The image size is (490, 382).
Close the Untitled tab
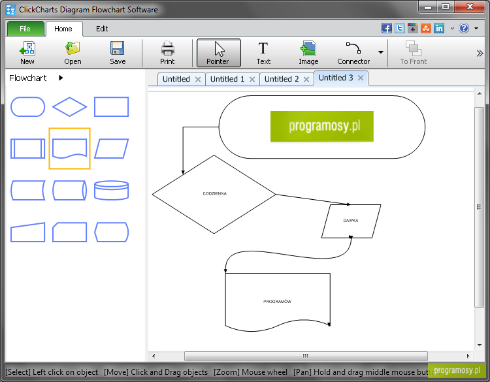pos(198,79)
